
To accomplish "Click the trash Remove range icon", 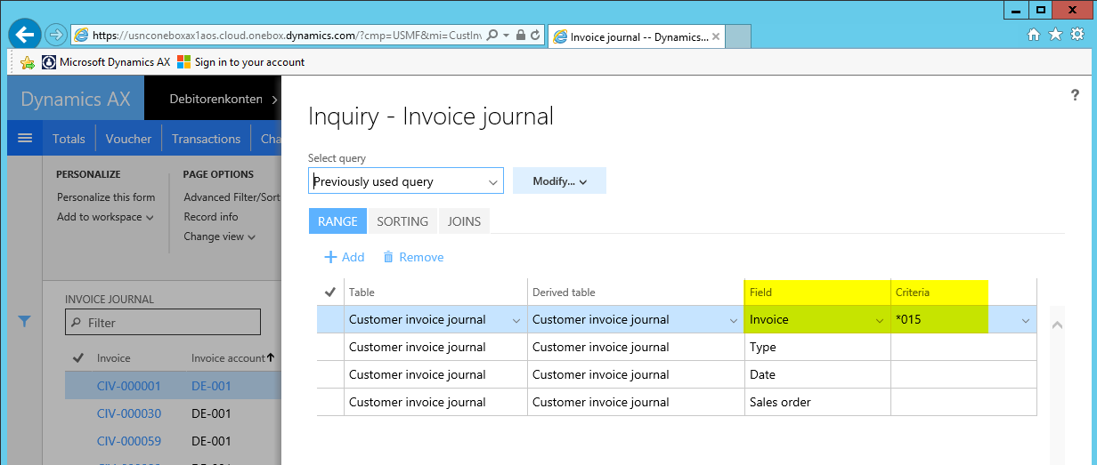I will pyautogui.click(x=388, y=257).
